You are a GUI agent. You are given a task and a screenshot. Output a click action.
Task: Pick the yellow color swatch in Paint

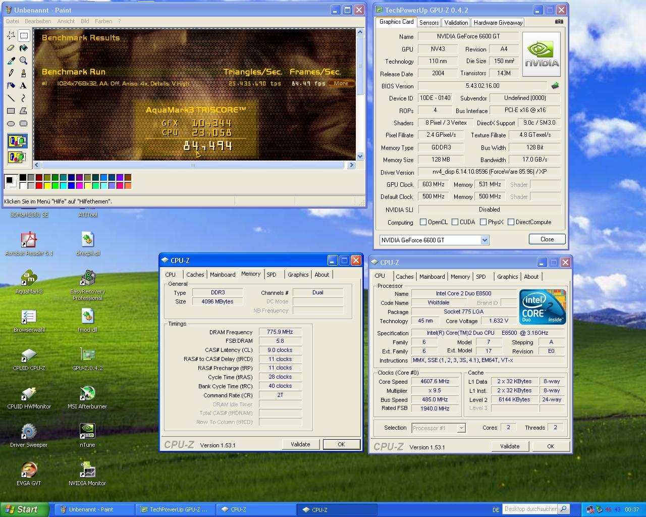click(47, 186)
